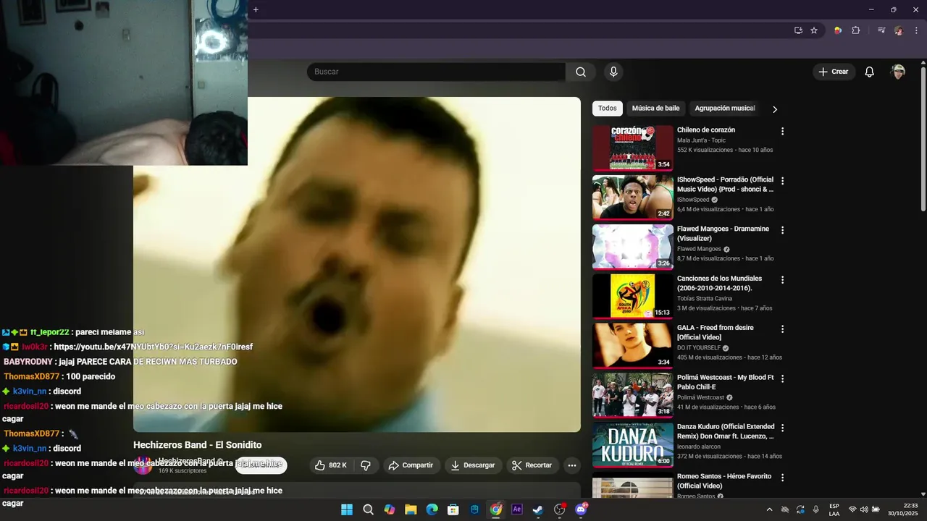Open Canciones de los Mundiales thumbnail
Viewport: 927px width, 521px height.
(633, 297)
